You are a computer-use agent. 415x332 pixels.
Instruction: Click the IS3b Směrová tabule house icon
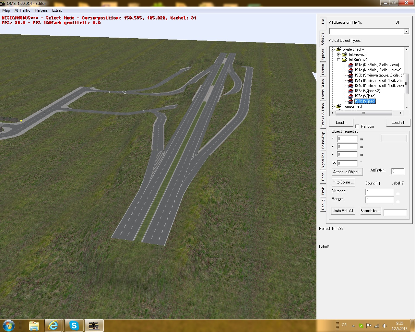coord(350,75)
